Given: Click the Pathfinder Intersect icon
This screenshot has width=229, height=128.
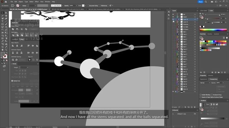Looking at the screenshot, I should click(21, 29).
